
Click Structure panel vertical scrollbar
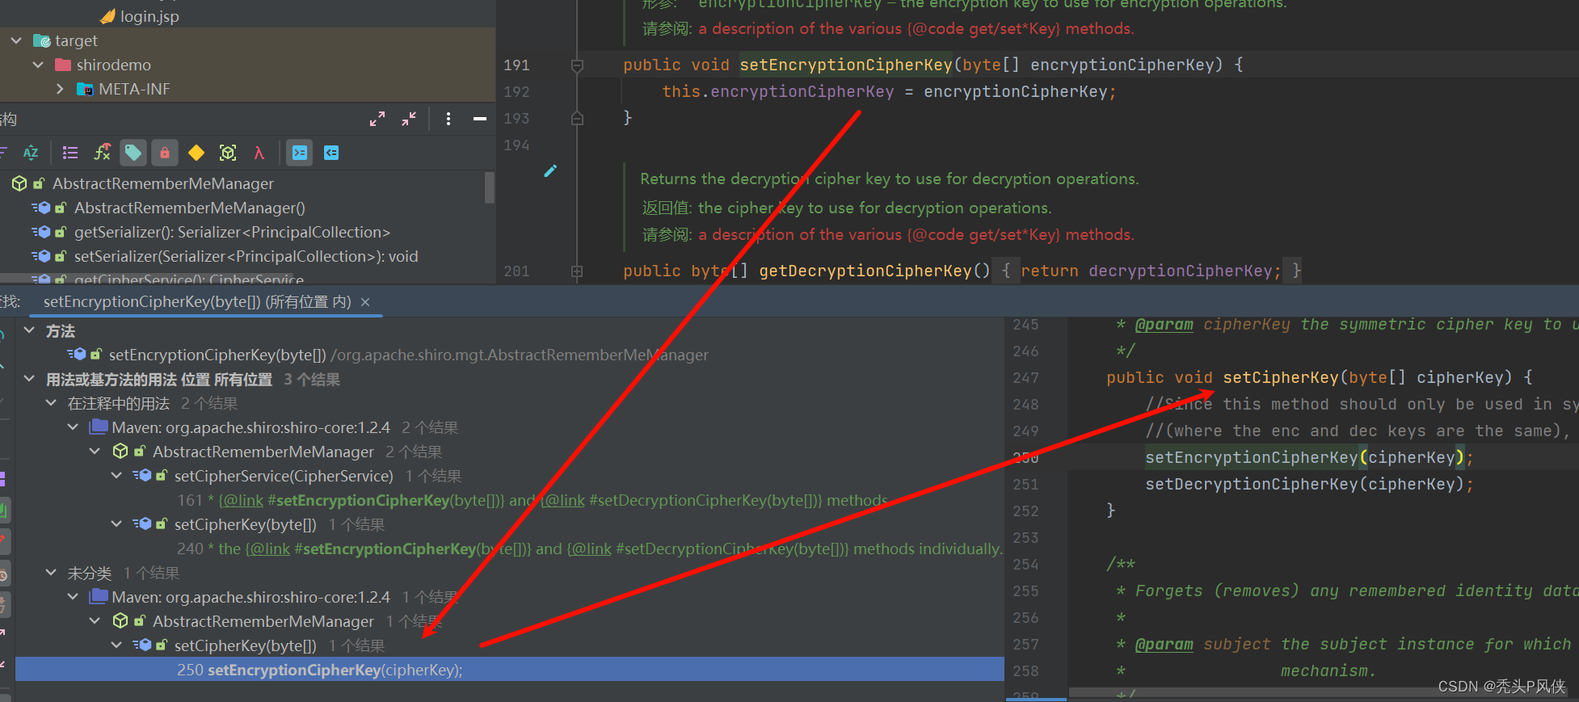coord(489,187)
